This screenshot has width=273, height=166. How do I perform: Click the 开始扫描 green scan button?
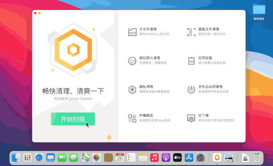73,119
